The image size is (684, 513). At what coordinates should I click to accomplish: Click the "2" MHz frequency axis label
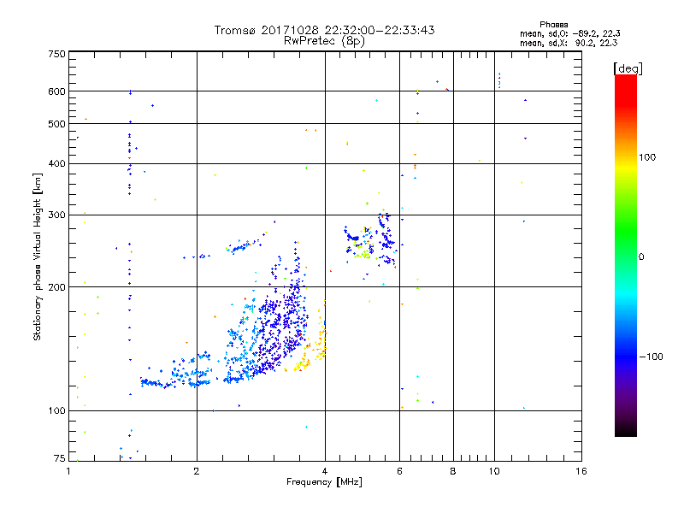197,471
